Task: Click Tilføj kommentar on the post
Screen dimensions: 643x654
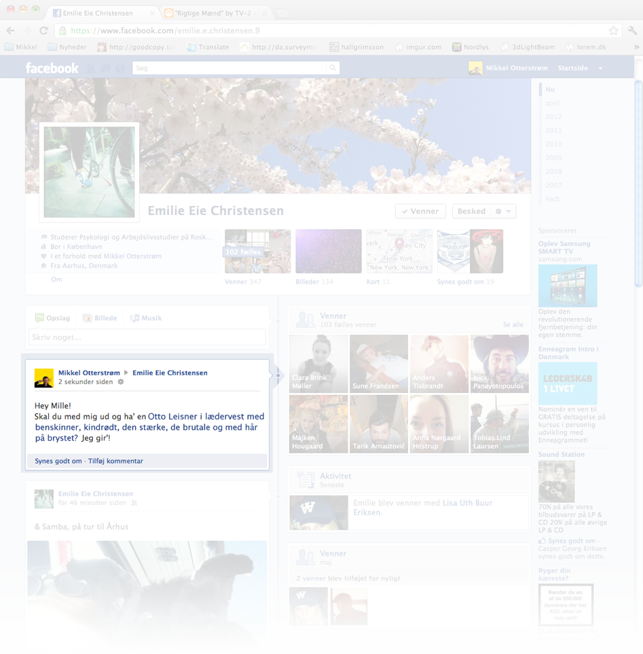Action: (x=115, y=461)
